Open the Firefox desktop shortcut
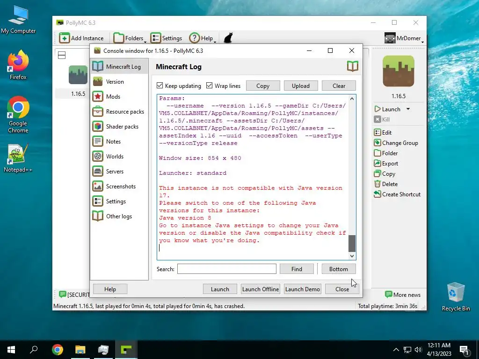Image resolution: width=479 pixels, height=359 pixels. (x=18, y=65)
